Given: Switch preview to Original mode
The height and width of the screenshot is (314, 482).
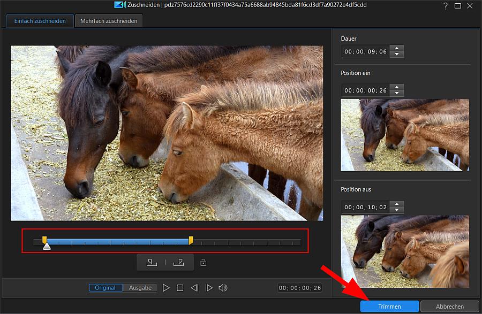Looking at the screenshot, I should click(106, 288).
